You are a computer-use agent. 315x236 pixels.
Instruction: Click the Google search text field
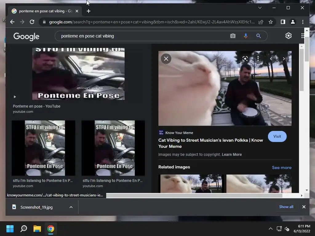click(x=144, y=36)
